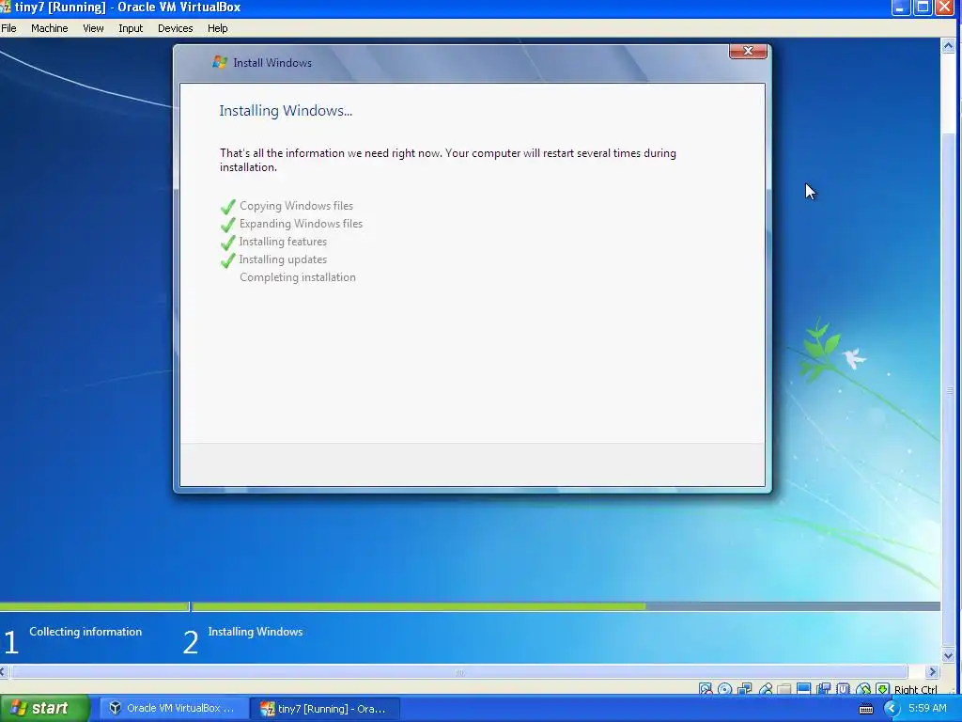Screen dimensions: 962x722
Task: Open the Machine menu
Action: pos(49,28)
